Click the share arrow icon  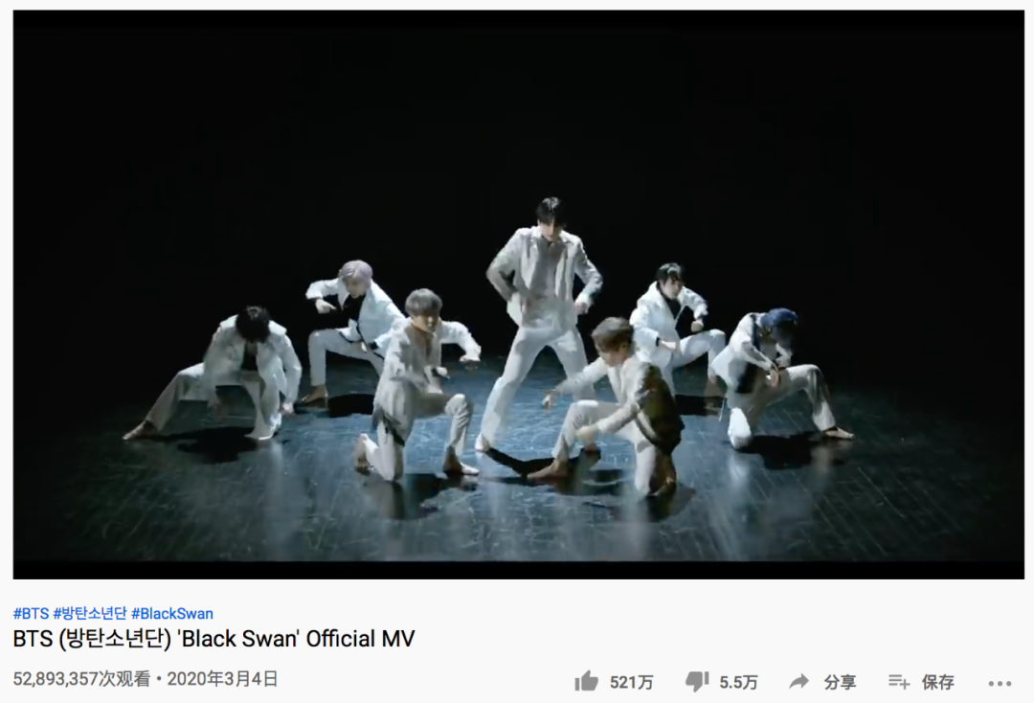point(799,681)
